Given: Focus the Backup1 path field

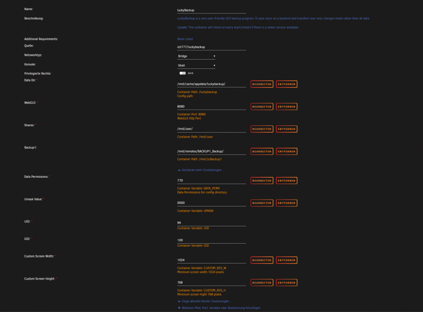Looking at the screenshot, I should 211,151.
